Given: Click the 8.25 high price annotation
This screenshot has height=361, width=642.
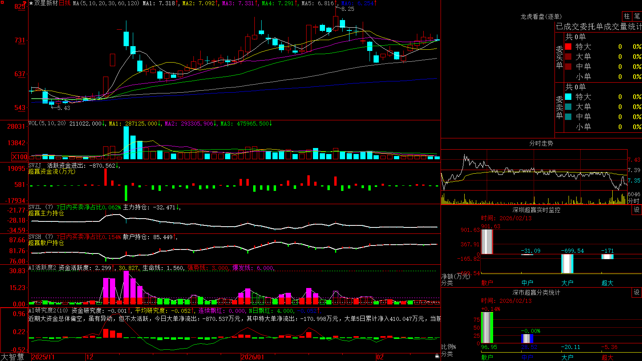Looking at the screenshot, I should (348, 9).
